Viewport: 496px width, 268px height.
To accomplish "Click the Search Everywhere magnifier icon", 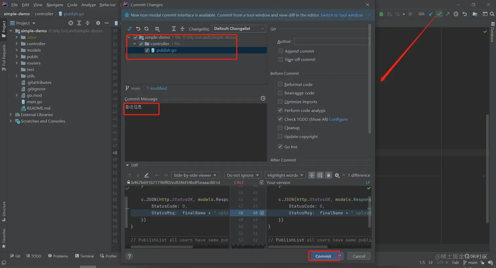I will (492, 14).
